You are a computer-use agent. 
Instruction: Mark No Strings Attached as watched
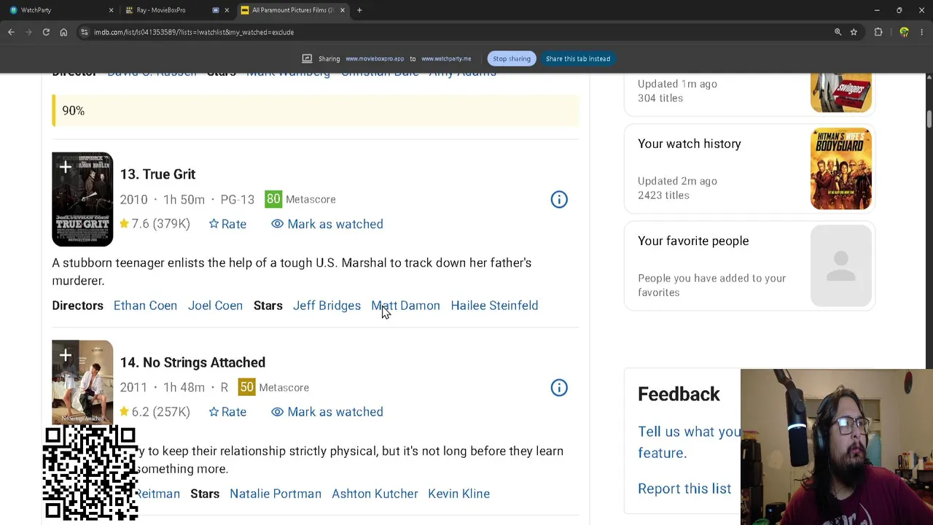tap(327, 412)
